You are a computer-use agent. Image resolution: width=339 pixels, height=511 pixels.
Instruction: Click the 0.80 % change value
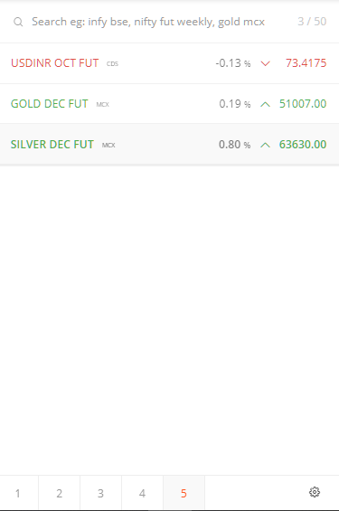coord(234,145)
